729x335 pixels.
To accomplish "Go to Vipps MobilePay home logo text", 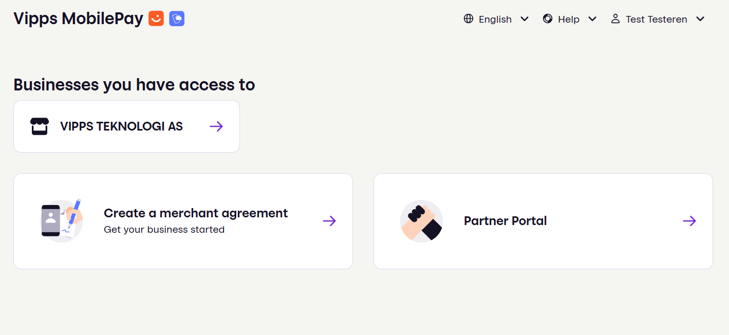I will coord(78,19).
